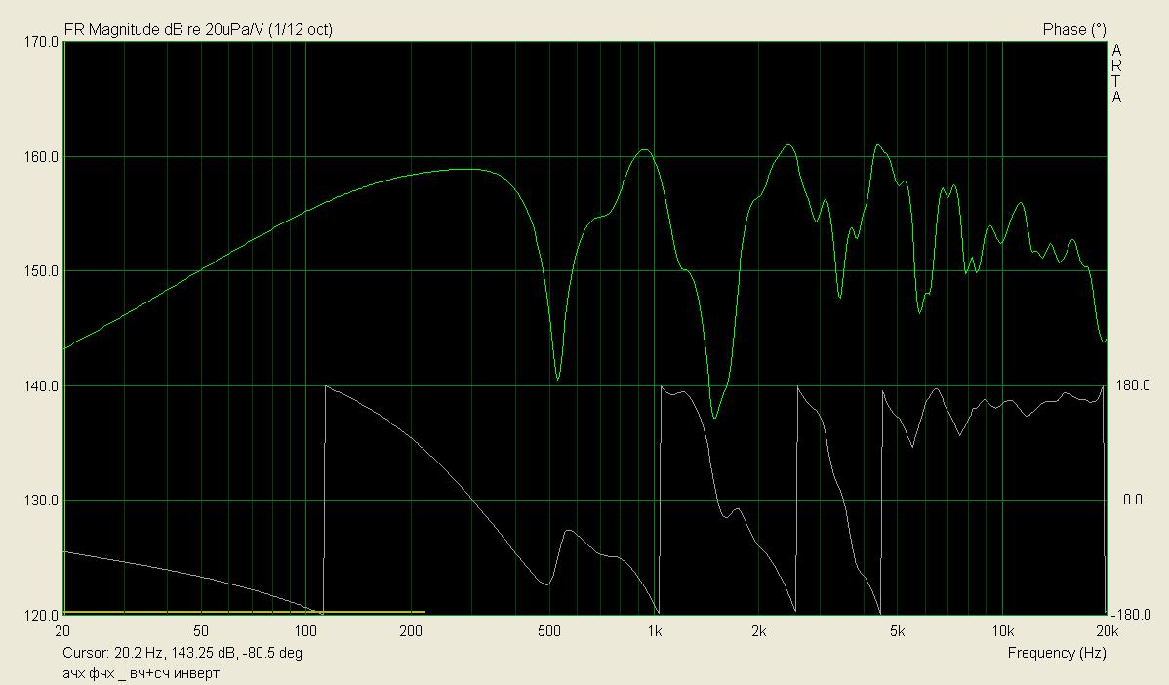Screen dimensions: 1169x685
Task: Click the 10k frequency axis label
Action: pos(1001,630)
